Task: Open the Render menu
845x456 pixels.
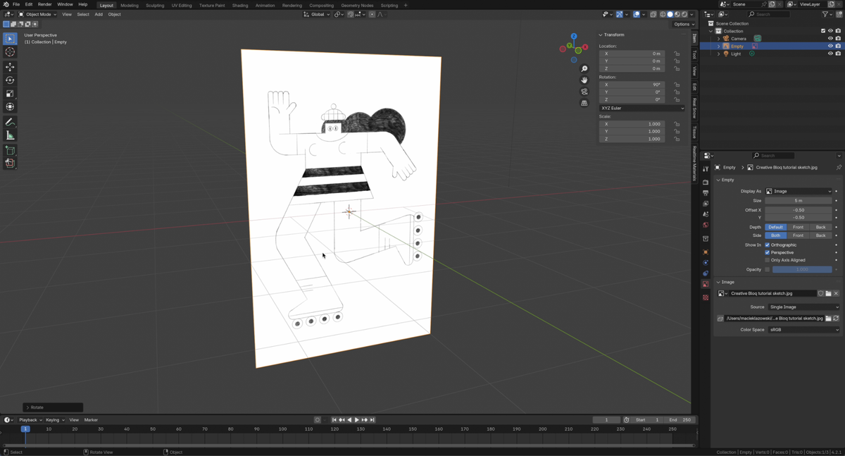Action: click(x=44, y=4)
